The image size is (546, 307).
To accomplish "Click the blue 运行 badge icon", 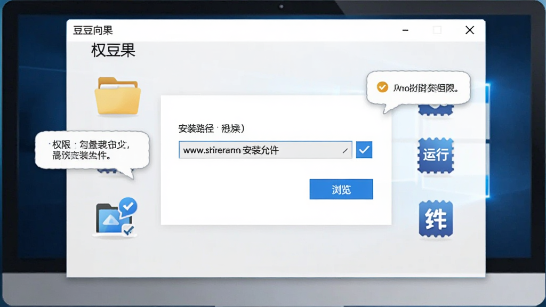I will pos(436,155).
